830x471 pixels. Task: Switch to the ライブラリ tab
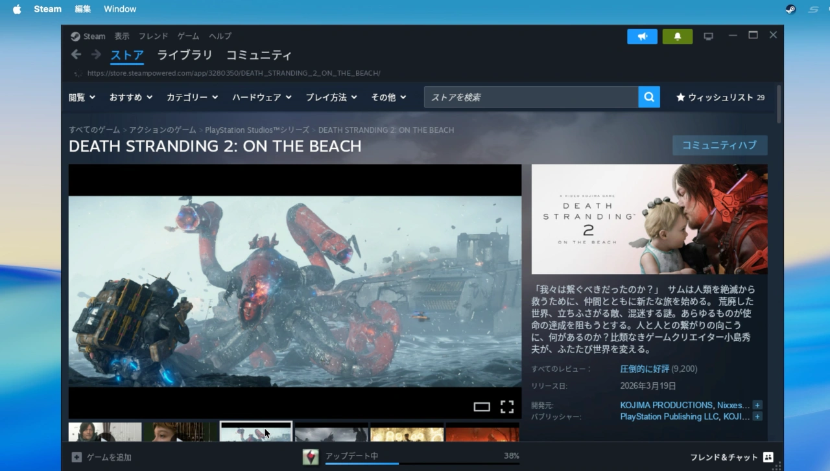(185, 55)
